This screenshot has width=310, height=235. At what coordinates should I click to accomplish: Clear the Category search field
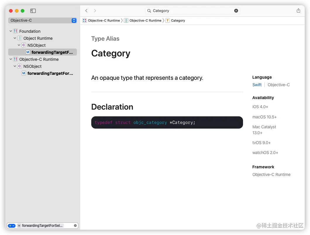236,11
